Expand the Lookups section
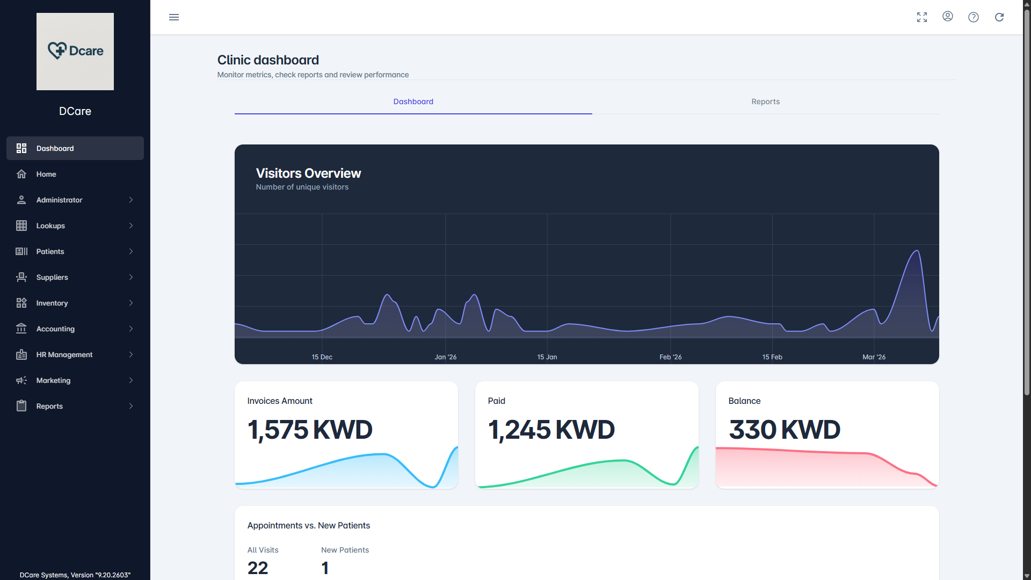This screenshot has width=1031, height=580. [x=130, y=226]
